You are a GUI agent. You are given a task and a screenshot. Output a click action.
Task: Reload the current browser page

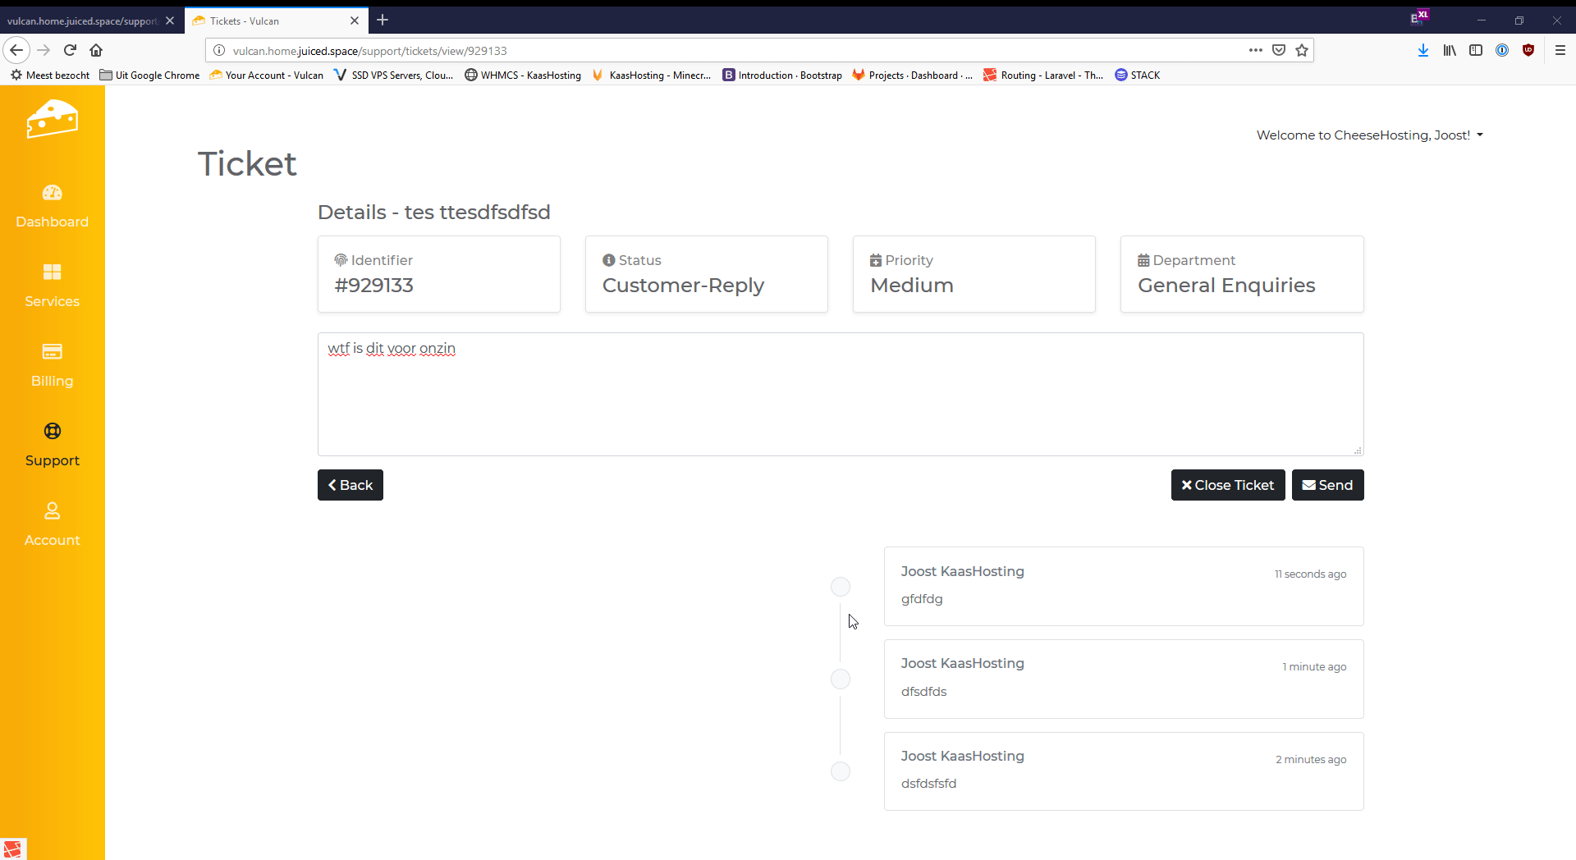click(x=71, y=50)
